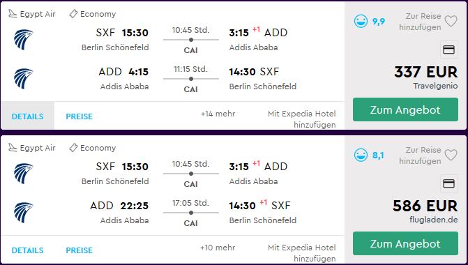Click Egypt Air logo on SXF 15:30 first offer

click(x=23, y=39)
